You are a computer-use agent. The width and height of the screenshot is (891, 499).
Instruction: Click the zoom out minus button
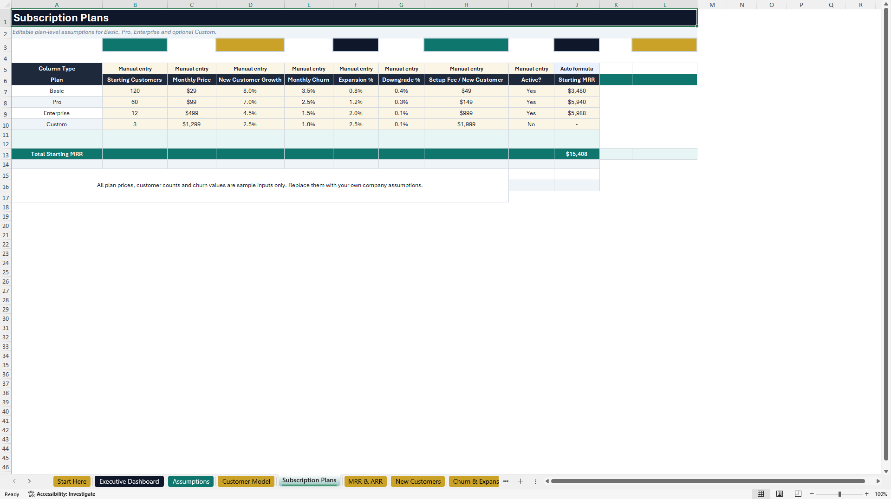point(812,494)
